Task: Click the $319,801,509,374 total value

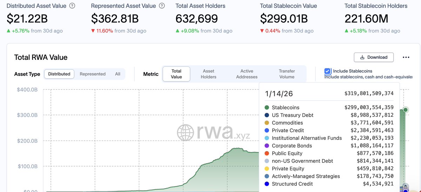Action: [x=369, y=93]
